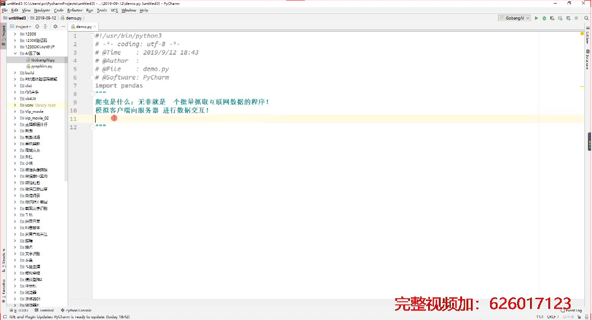
Task: Click the Locate/Scroll from Source target icon
Action: [37, 27]
